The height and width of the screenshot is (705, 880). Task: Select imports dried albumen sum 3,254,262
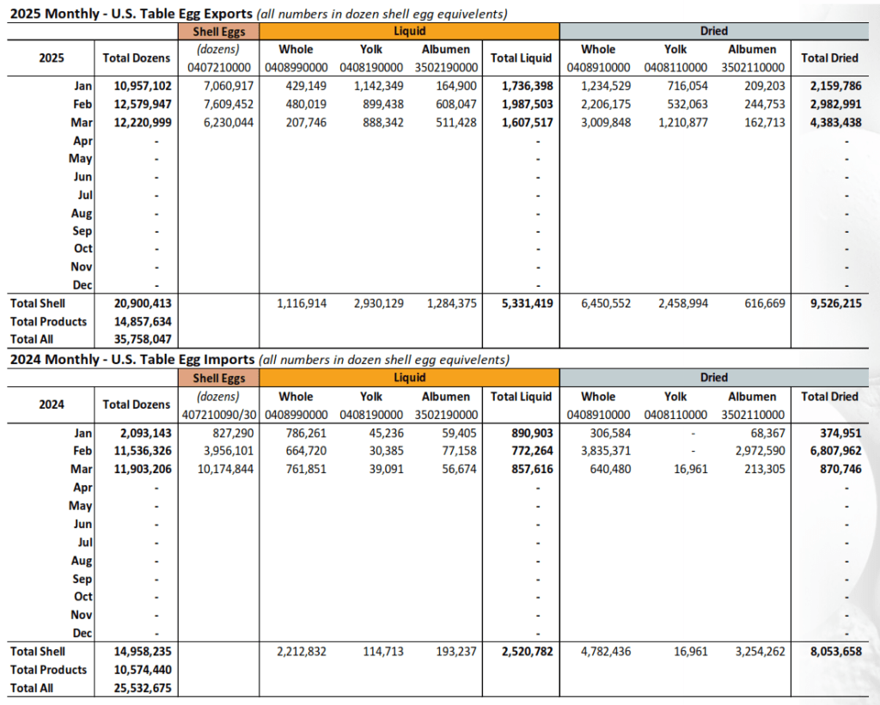(x=761, y=652)
